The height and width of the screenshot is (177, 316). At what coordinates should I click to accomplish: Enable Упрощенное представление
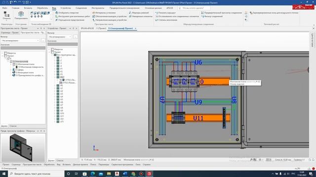click(70, 20)
